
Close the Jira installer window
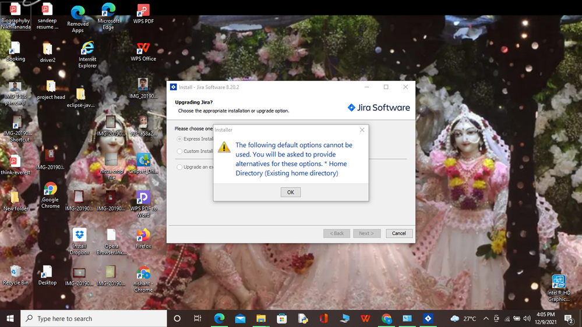pyautogui.click(x=405, y=87)
